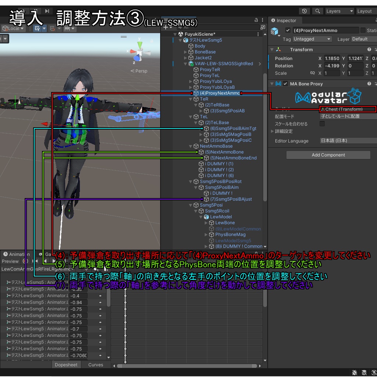The width and height of the screenshot is (377, 377).
Task: Expand the Jacket2 object
Action: coord(186,58)
